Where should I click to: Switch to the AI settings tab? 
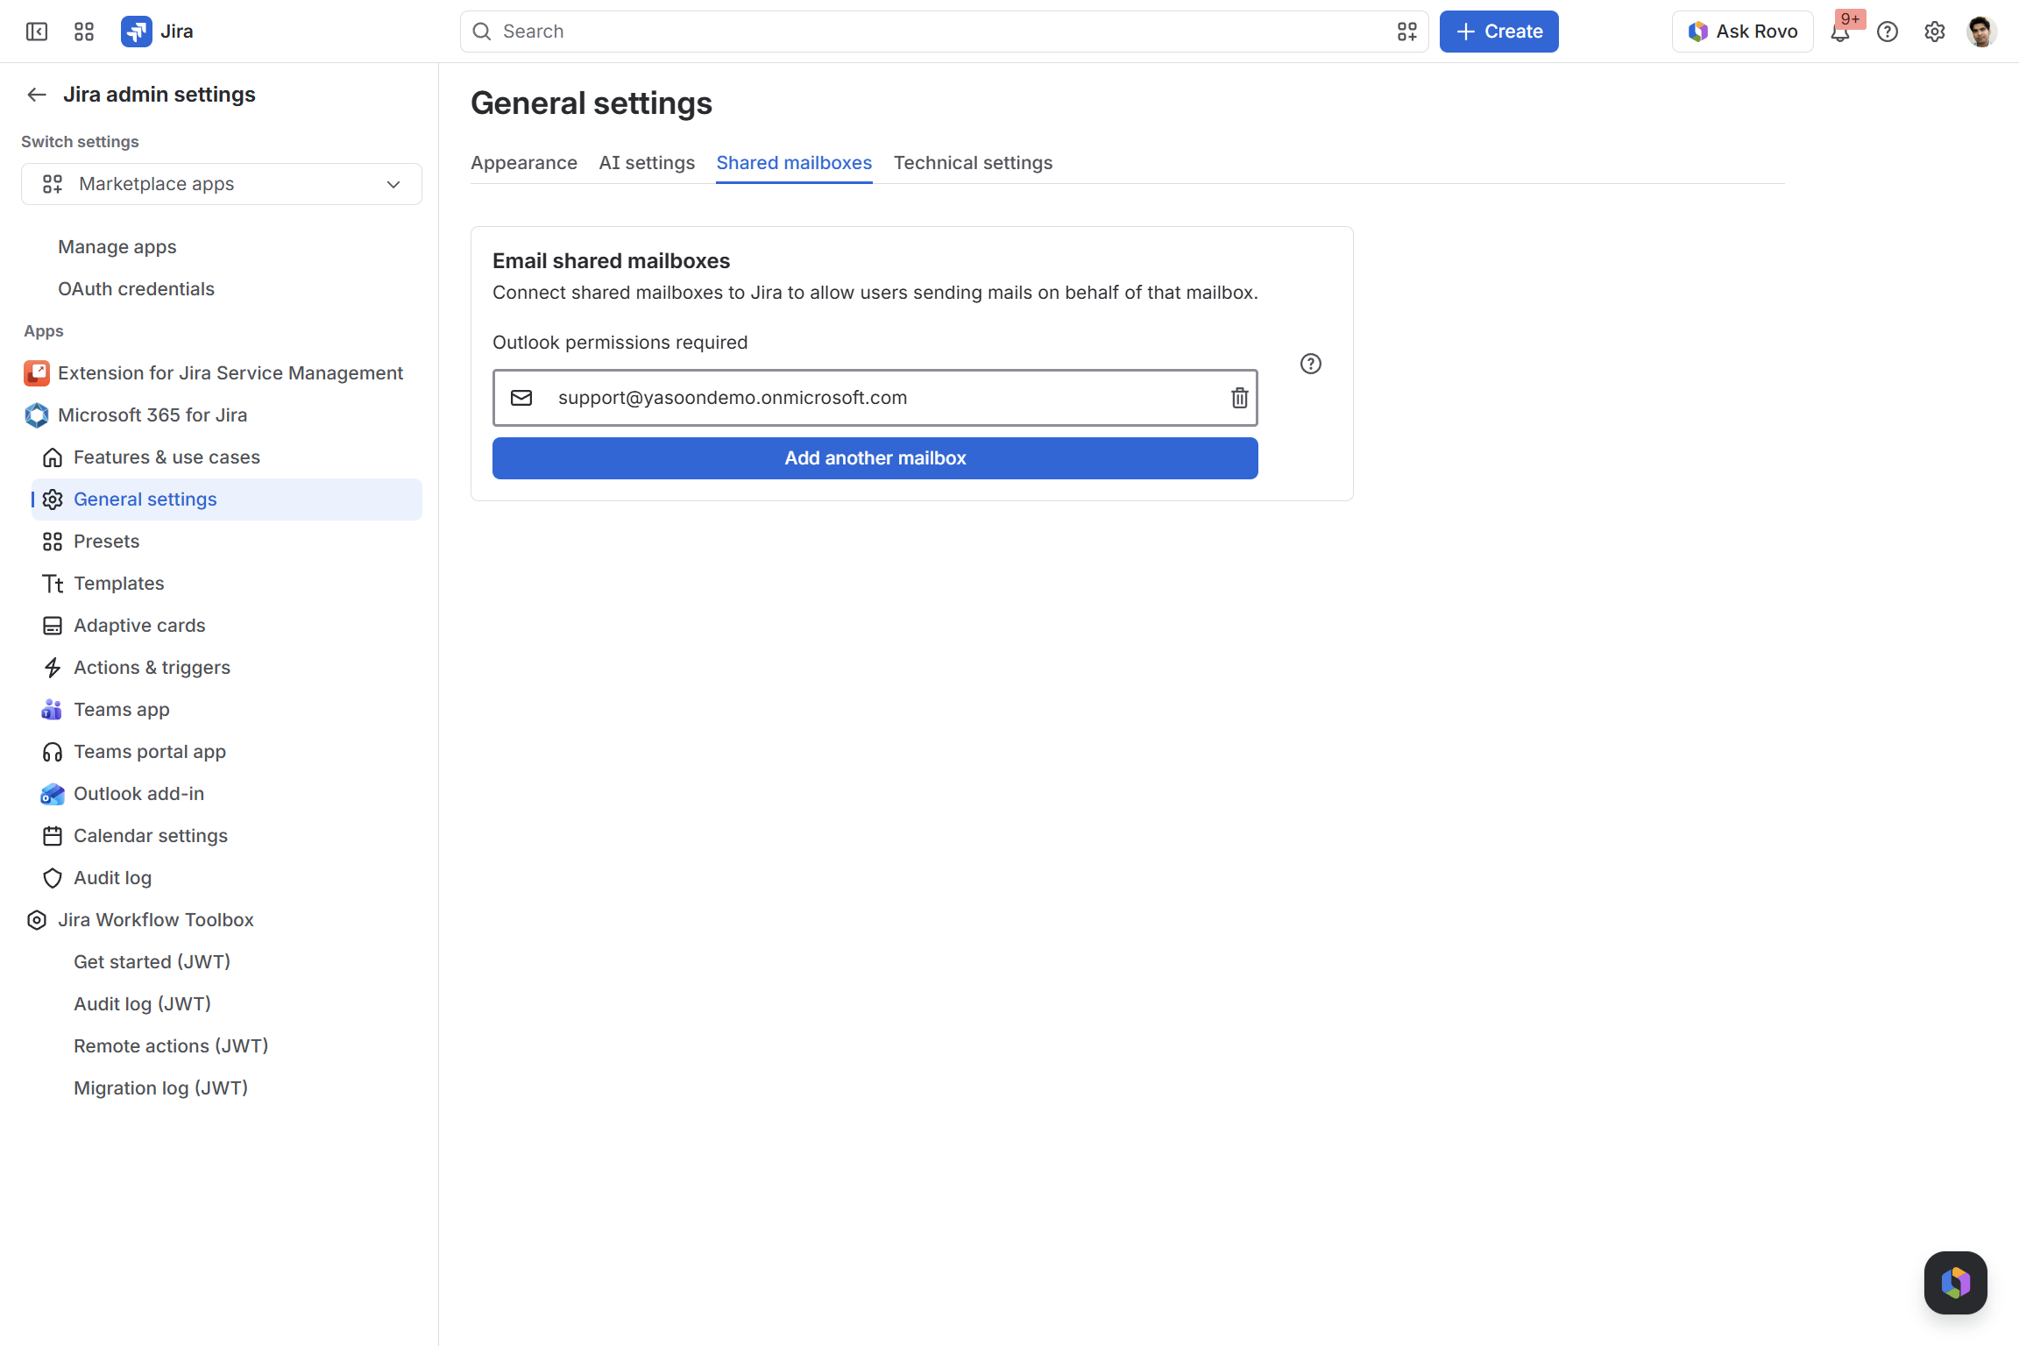coord(647,163)
